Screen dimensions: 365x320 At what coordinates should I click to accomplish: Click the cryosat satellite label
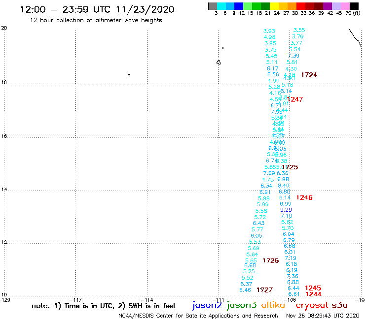pos(312,305)
